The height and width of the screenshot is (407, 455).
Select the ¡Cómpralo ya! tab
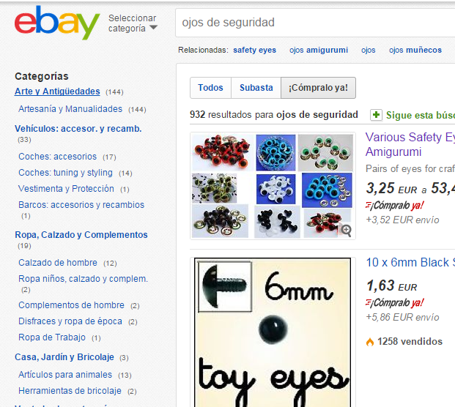click(318, 88)
